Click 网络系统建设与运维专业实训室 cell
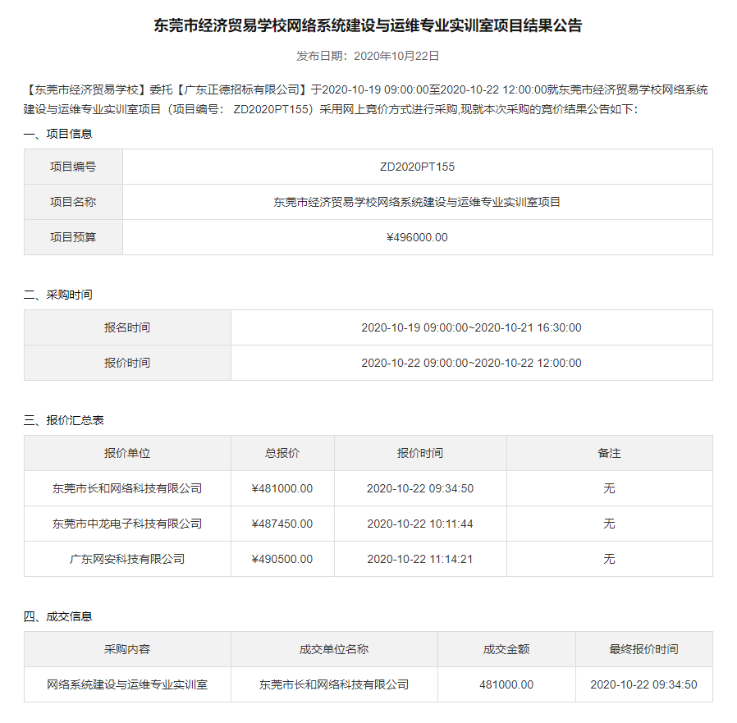 coord(127,684)
